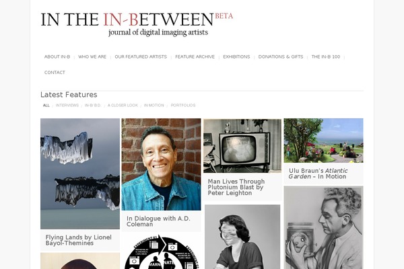Screen dimensions: 404x269
Task: Open the About IN-B menu item
Action: [57, 56]
